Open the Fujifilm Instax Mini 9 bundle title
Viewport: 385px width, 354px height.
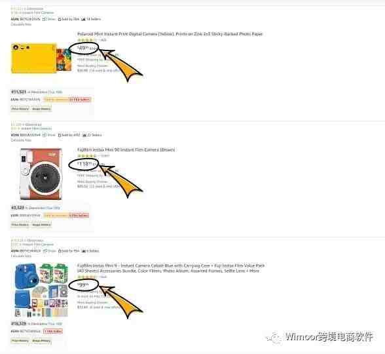pyautogui.click(x=171, y=268)
